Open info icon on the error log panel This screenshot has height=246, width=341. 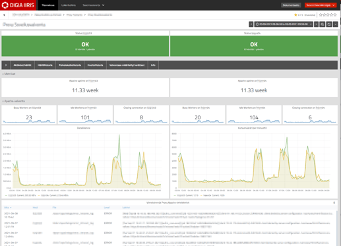334,202
